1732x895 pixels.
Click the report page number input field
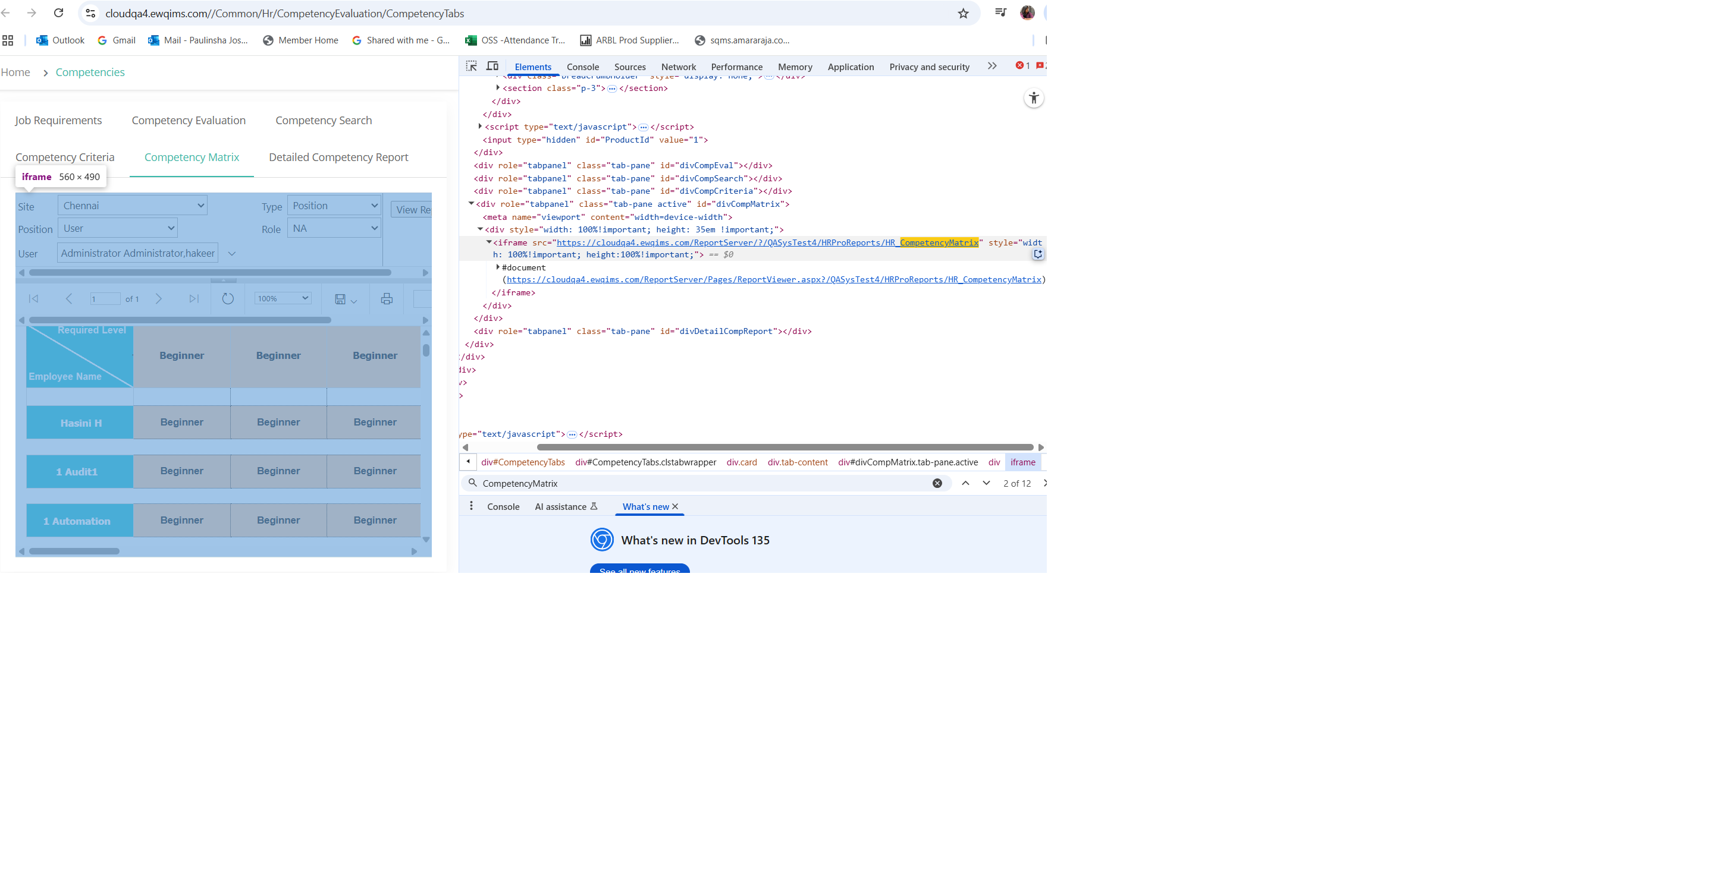pos(105,298)
